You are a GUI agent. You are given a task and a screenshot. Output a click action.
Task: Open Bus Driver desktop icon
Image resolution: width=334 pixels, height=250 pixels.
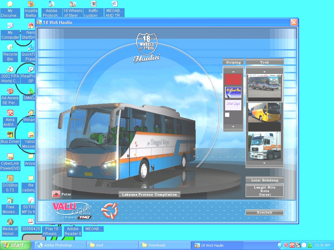pos(10,138)
